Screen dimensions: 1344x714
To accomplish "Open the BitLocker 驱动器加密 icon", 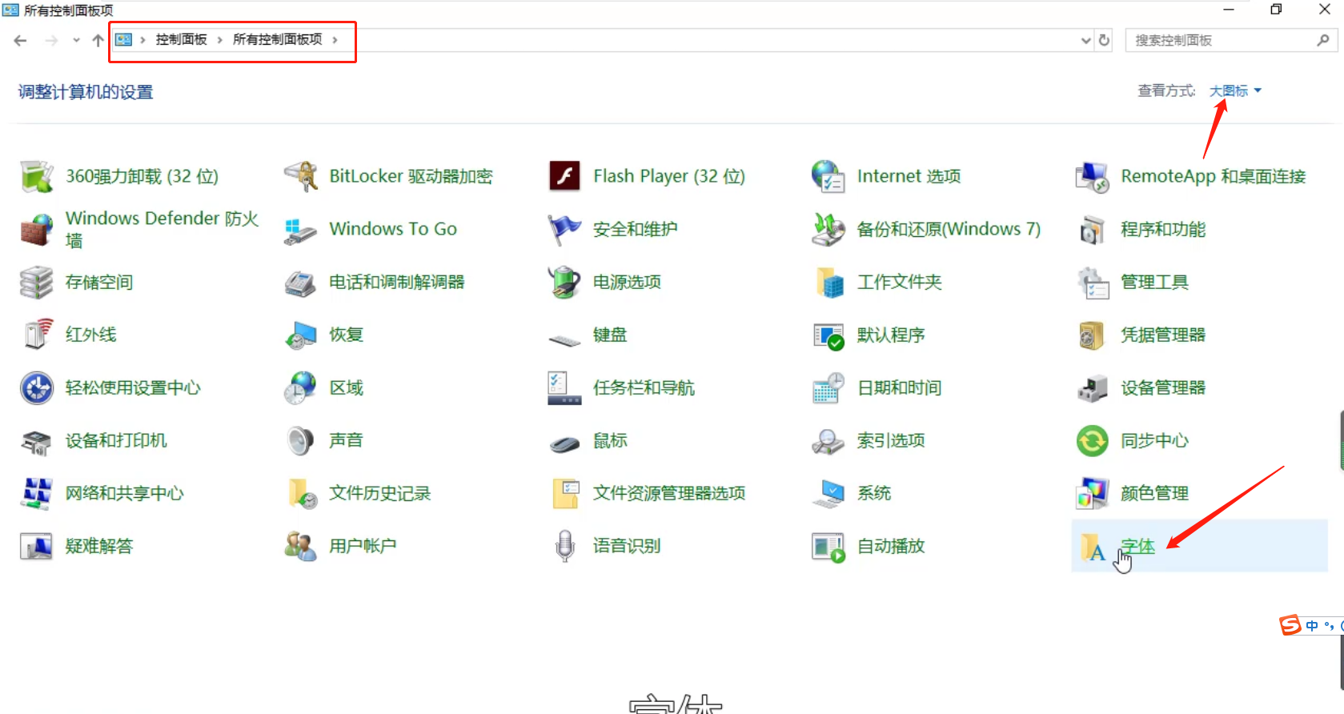I will click(x=301, y=176).
